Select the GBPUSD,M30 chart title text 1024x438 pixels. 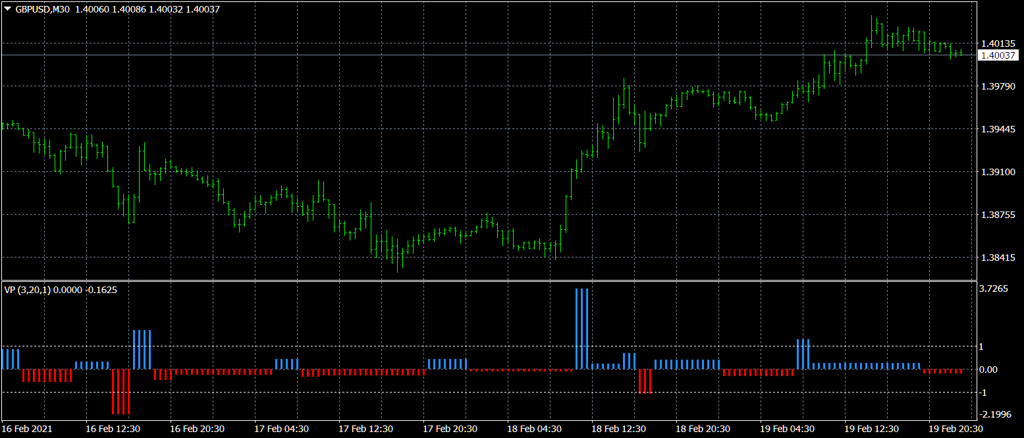click(42, 9)
